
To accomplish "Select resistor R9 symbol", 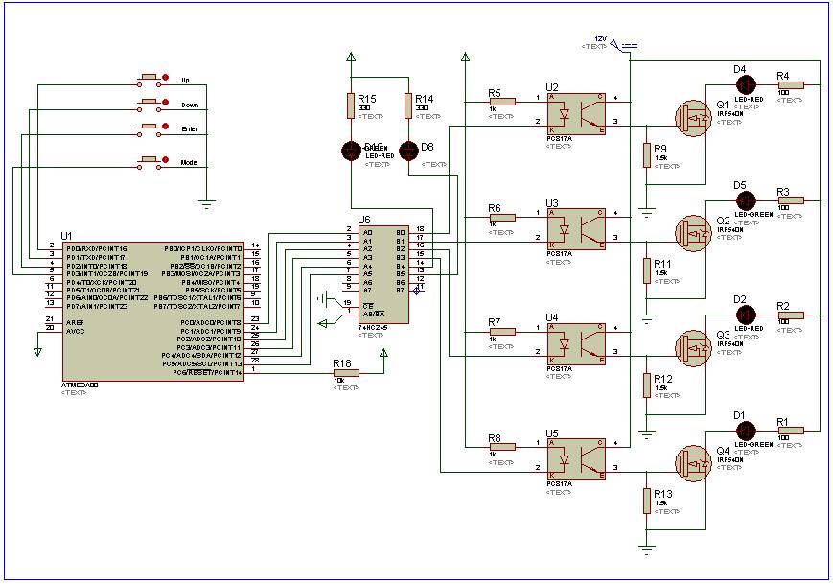I will (x=646, y=155).
